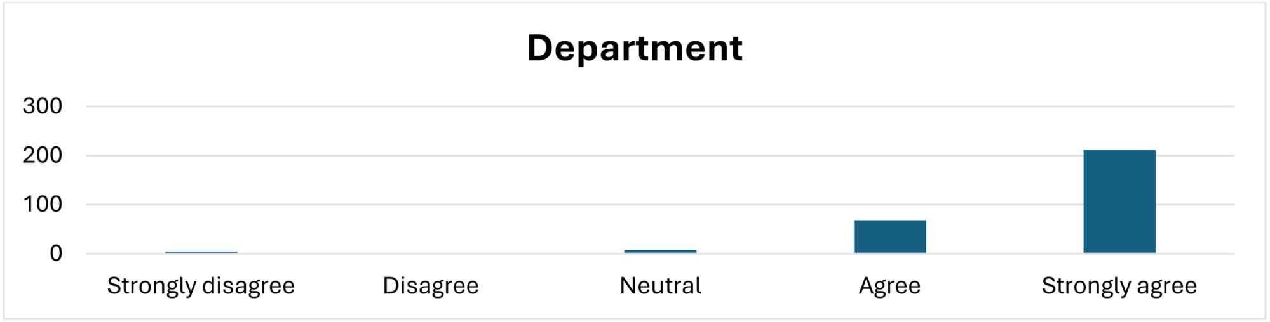Select the thin Strongly disagree bar
Screen dimensions: 1270x322
click(x=201, y=252)
